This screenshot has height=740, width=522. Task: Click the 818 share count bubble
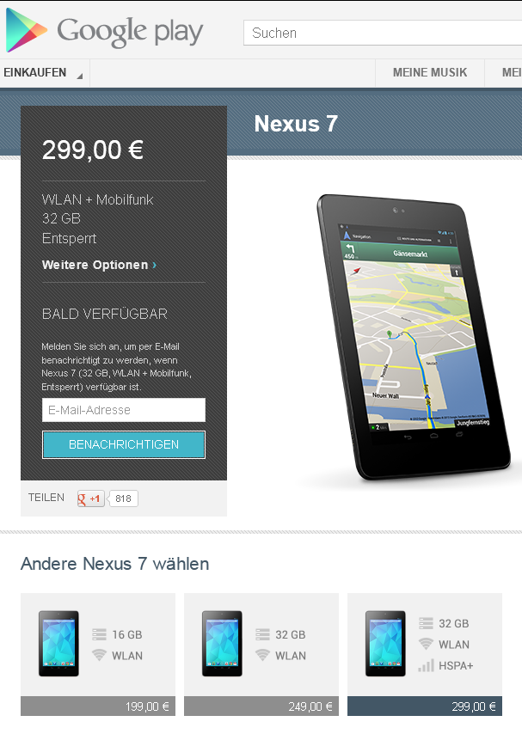tap(123, 498)
